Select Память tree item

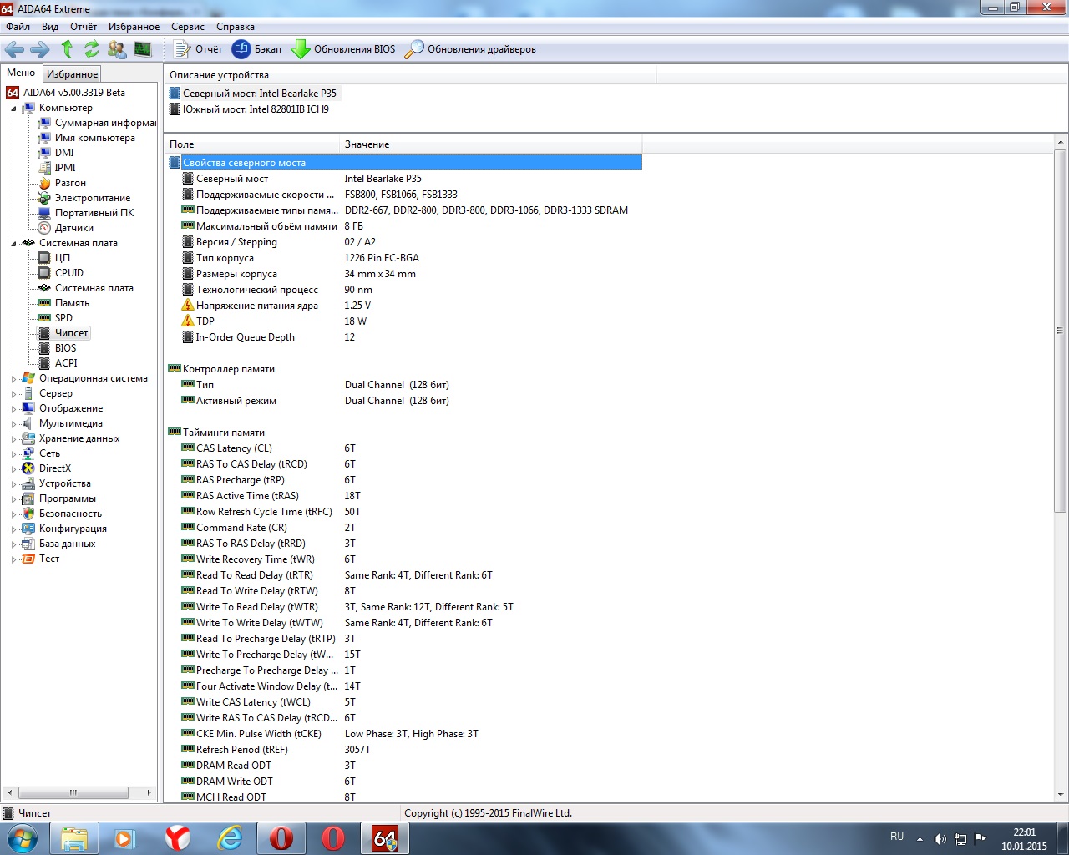click(x=72, y=303)
